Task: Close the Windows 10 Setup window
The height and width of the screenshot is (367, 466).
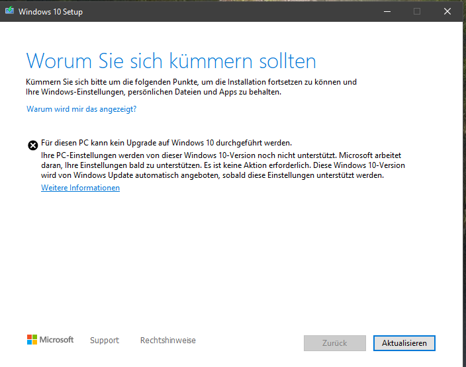Action: (x=447, y=11)
